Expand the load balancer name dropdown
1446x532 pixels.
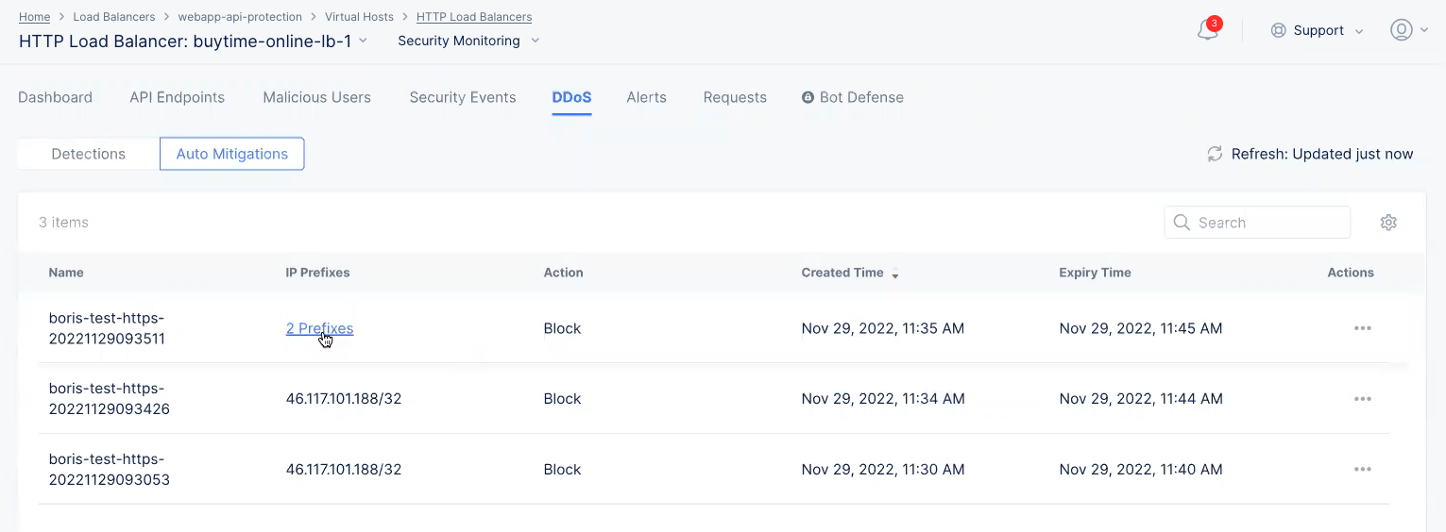pos(363,41)
